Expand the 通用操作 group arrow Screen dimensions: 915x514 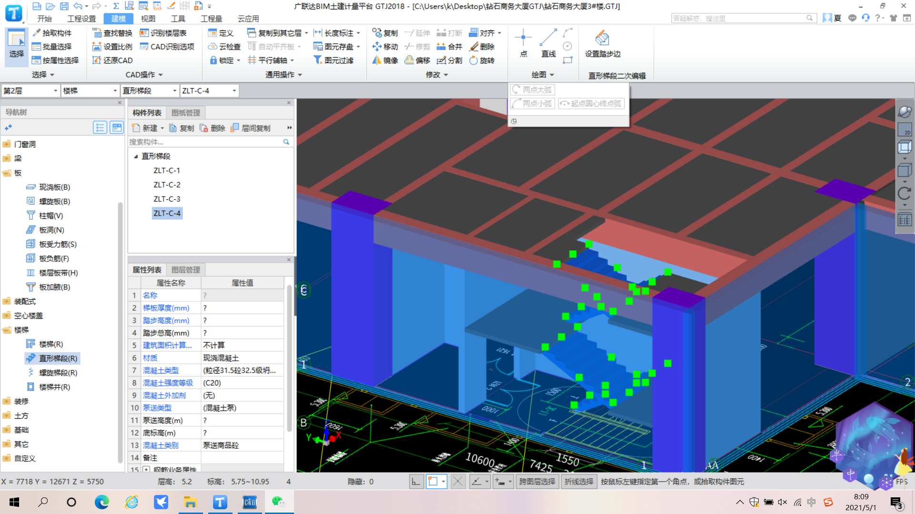300,75
